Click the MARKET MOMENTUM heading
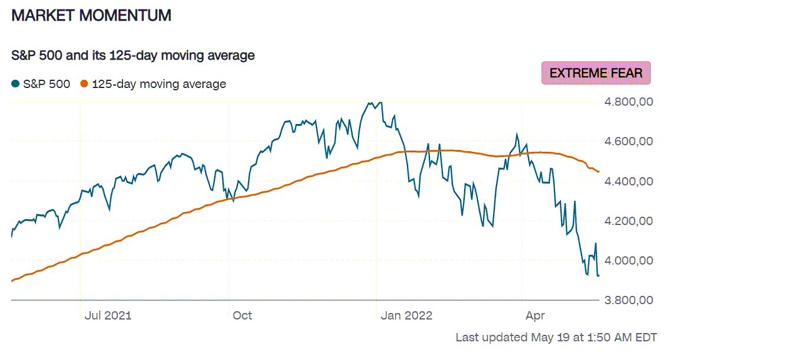Screen dimensions: 799x352 coord(92,16)
